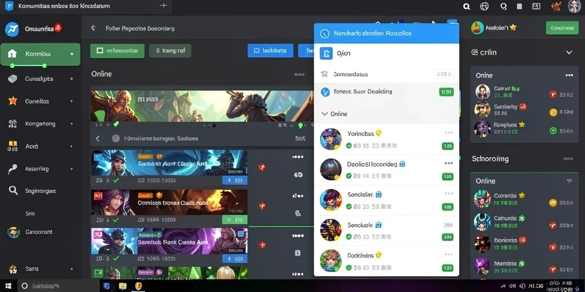585x292 pixels.
Task: Collapse the Online section in the white popup
Action: (324, 113)
